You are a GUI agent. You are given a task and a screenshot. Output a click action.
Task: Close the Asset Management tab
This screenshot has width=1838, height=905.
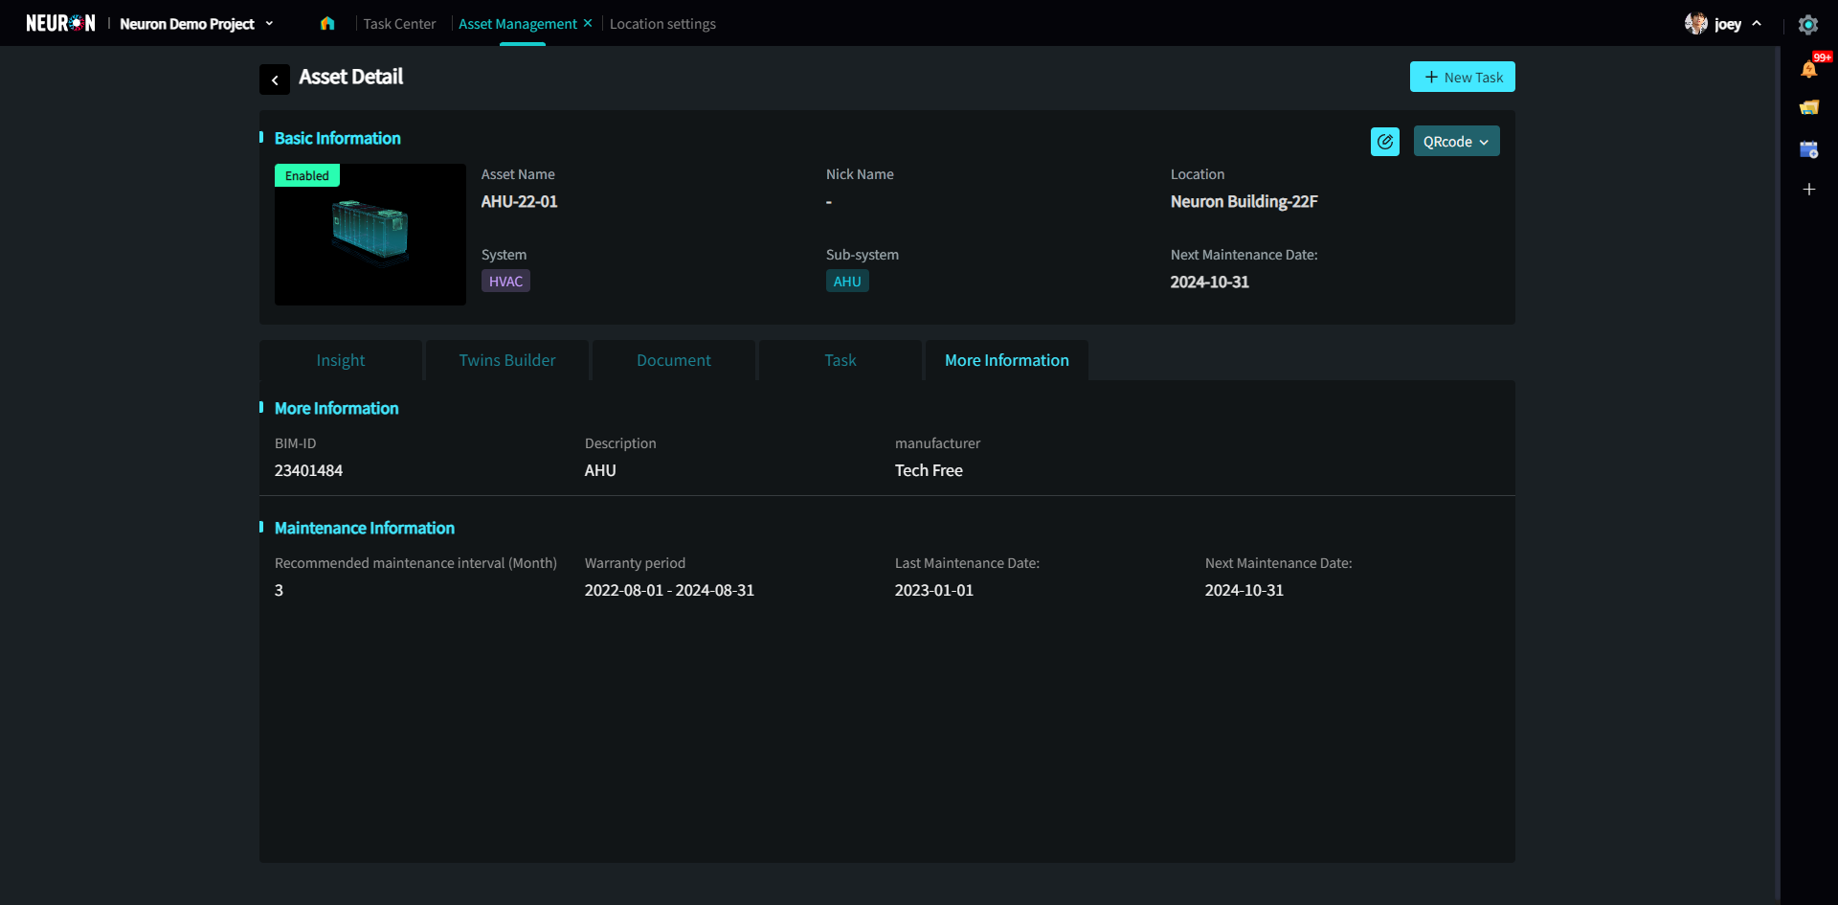click(588, 23)
